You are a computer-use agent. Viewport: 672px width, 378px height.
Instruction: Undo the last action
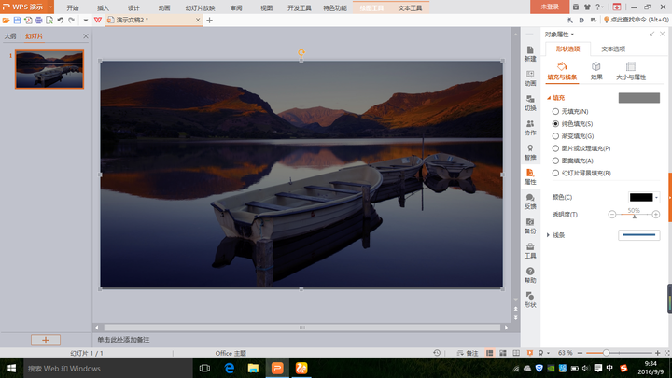pos(61,21)
